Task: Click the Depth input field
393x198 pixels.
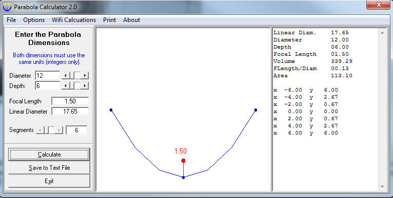Action: [x=48, y=86]
